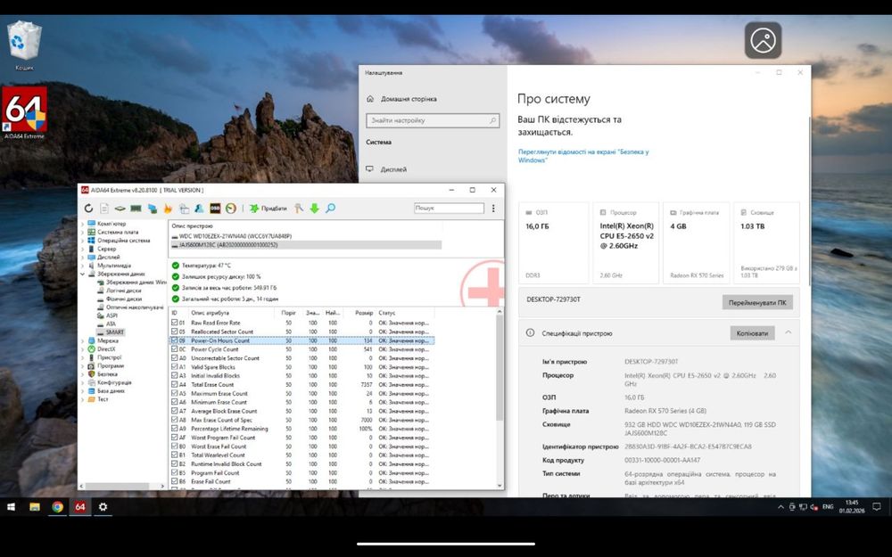Image resolution: width=892 pixels, height=557 pixels.
Task: Toggle checkbox for Power Cycle Count
Action: (175, 349)
